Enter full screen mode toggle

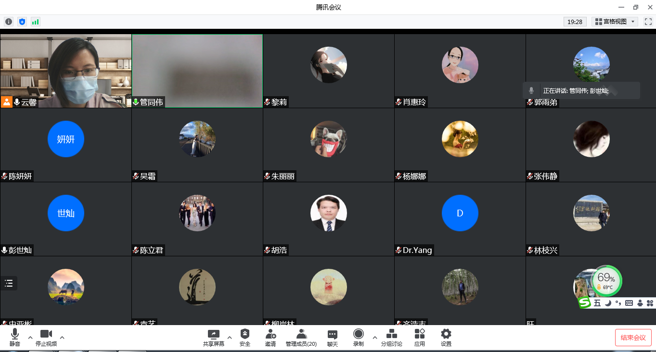pos(648,22)
